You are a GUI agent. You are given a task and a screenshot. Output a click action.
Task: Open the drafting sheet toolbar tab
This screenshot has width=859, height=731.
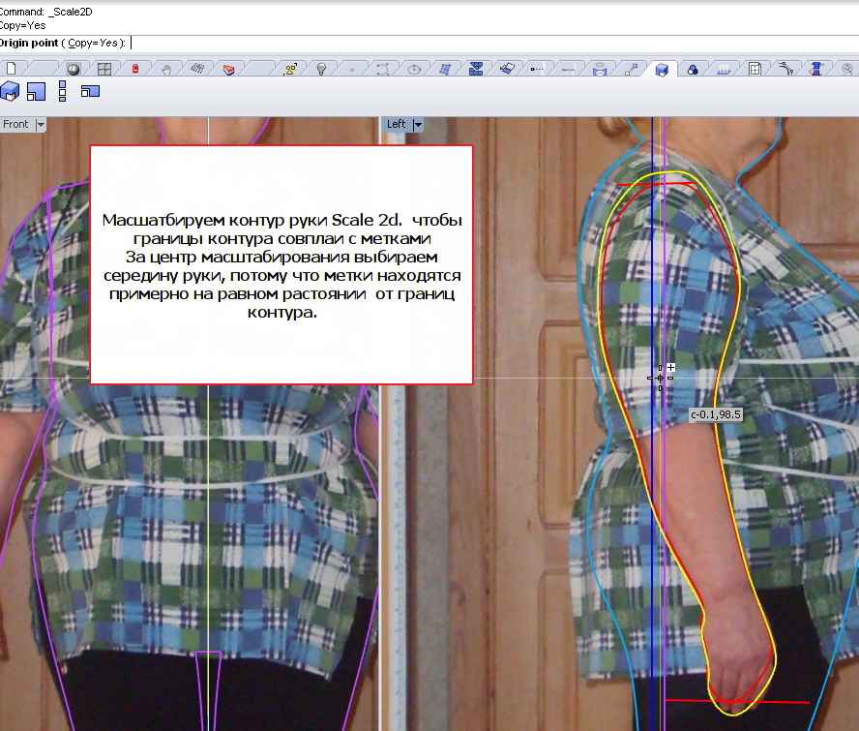click(x=755, y=69)
